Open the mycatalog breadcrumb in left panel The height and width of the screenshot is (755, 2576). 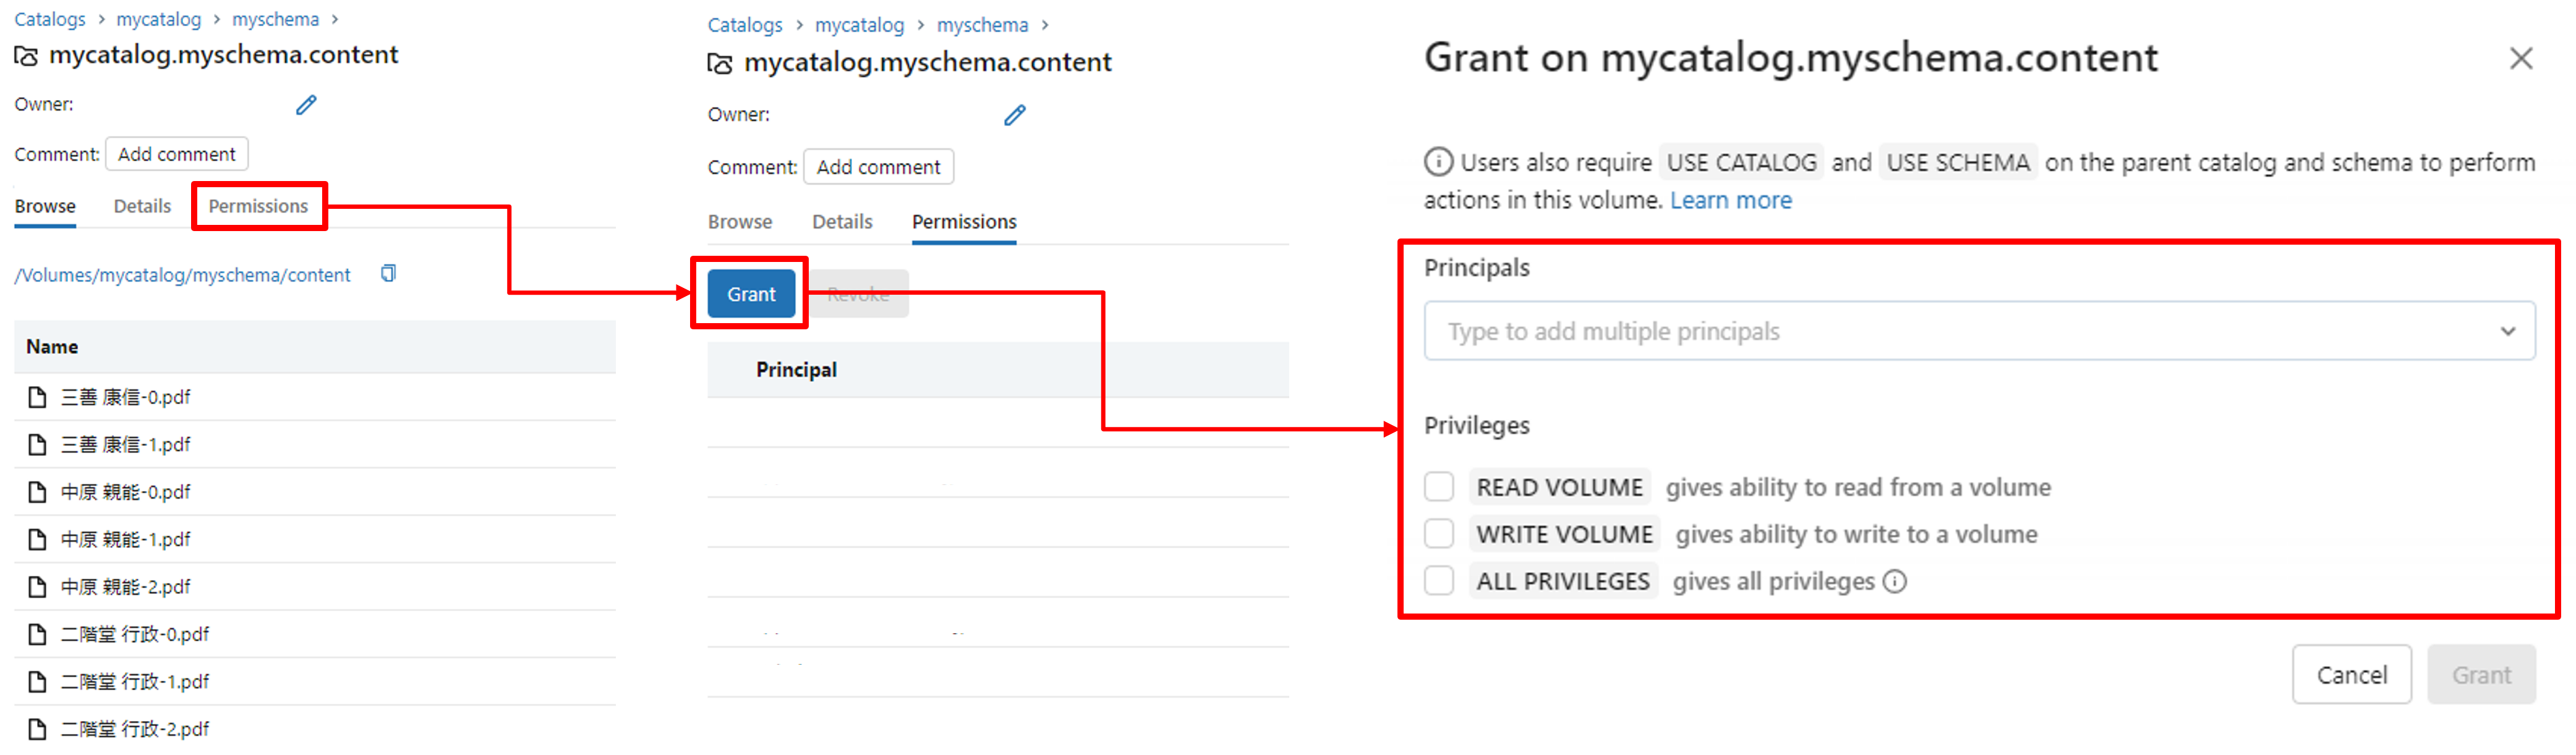click(x=158, y=19)
